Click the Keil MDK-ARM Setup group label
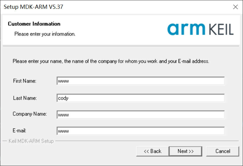 (31, 141)
